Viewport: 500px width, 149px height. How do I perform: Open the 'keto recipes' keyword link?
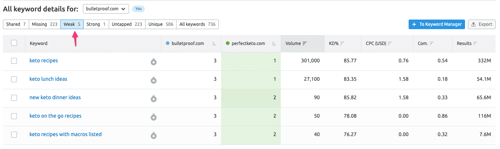[x=43, y=60]
